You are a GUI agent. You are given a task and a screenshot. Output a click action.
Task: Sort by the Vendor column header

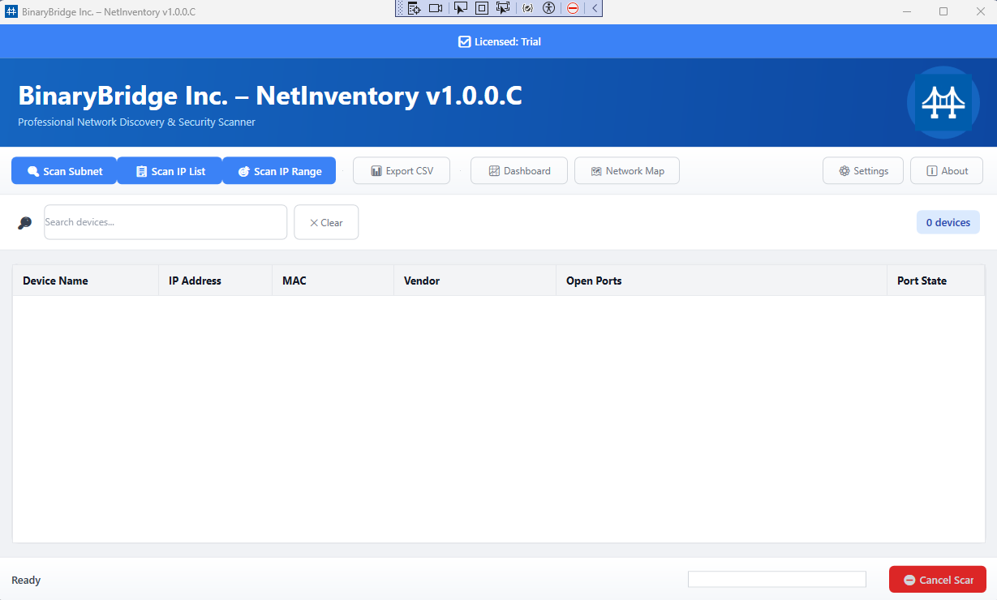click(x=475, y=281)
